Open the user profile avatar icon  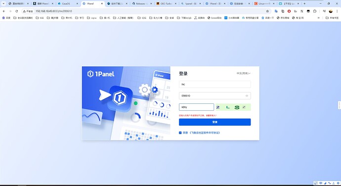click(x=331, y=11)
